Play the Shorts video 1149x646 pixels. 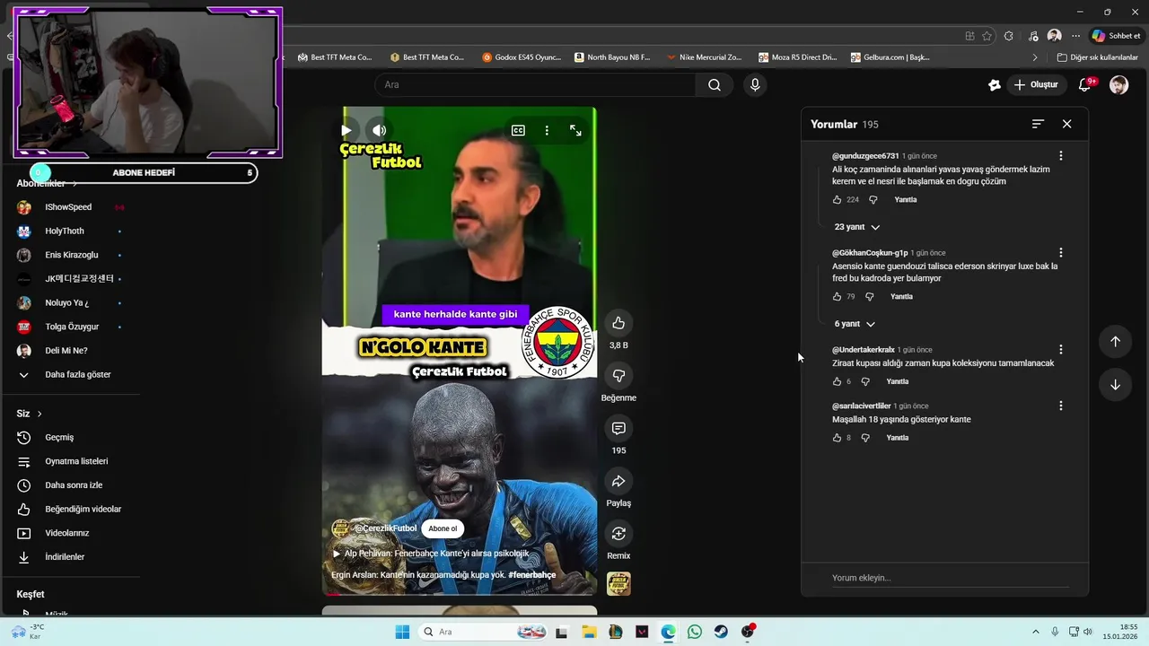346,130
